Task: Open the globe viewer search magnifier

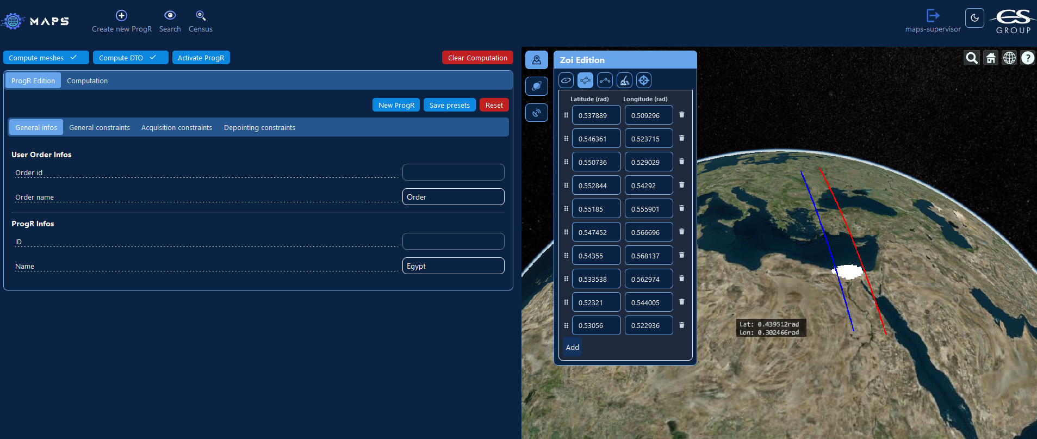Action: pos(972,58)
